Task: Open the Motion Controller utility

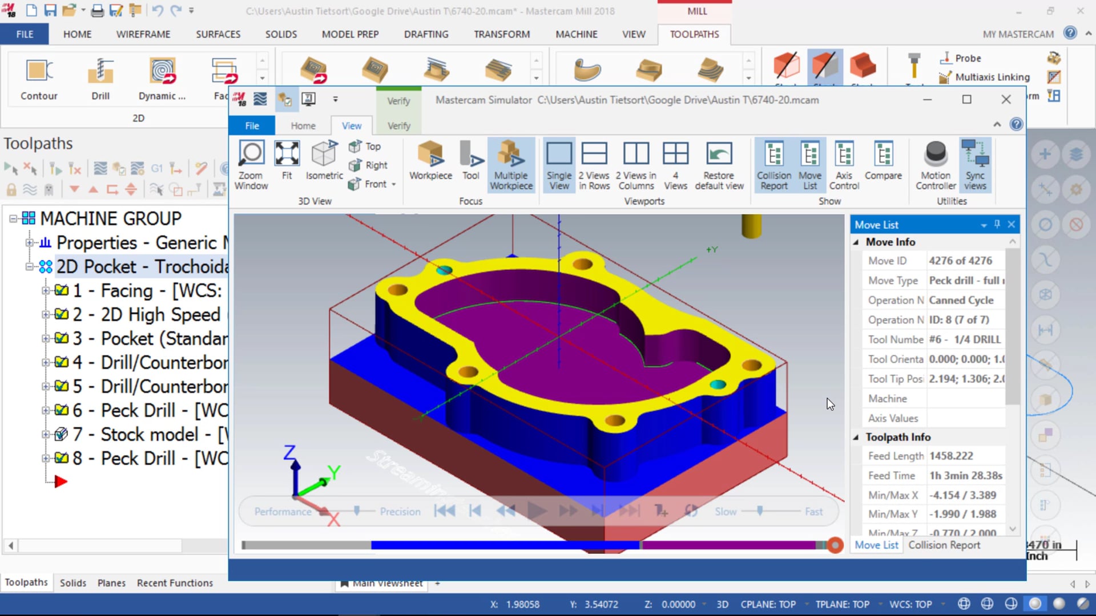Action: tap(936, 165)
